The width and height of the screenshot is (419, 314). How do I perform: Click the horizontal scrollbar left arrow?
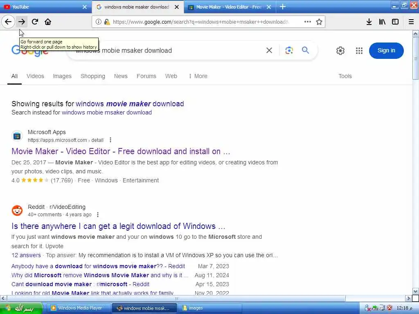pyautogui.click(x=3, y=298)
